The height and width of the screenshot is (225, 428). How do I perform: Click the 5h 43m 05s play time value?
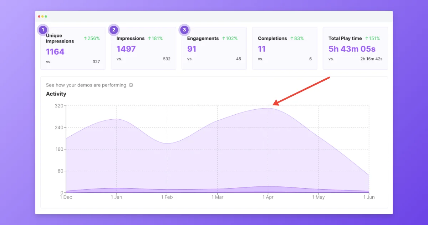(352, 49)
